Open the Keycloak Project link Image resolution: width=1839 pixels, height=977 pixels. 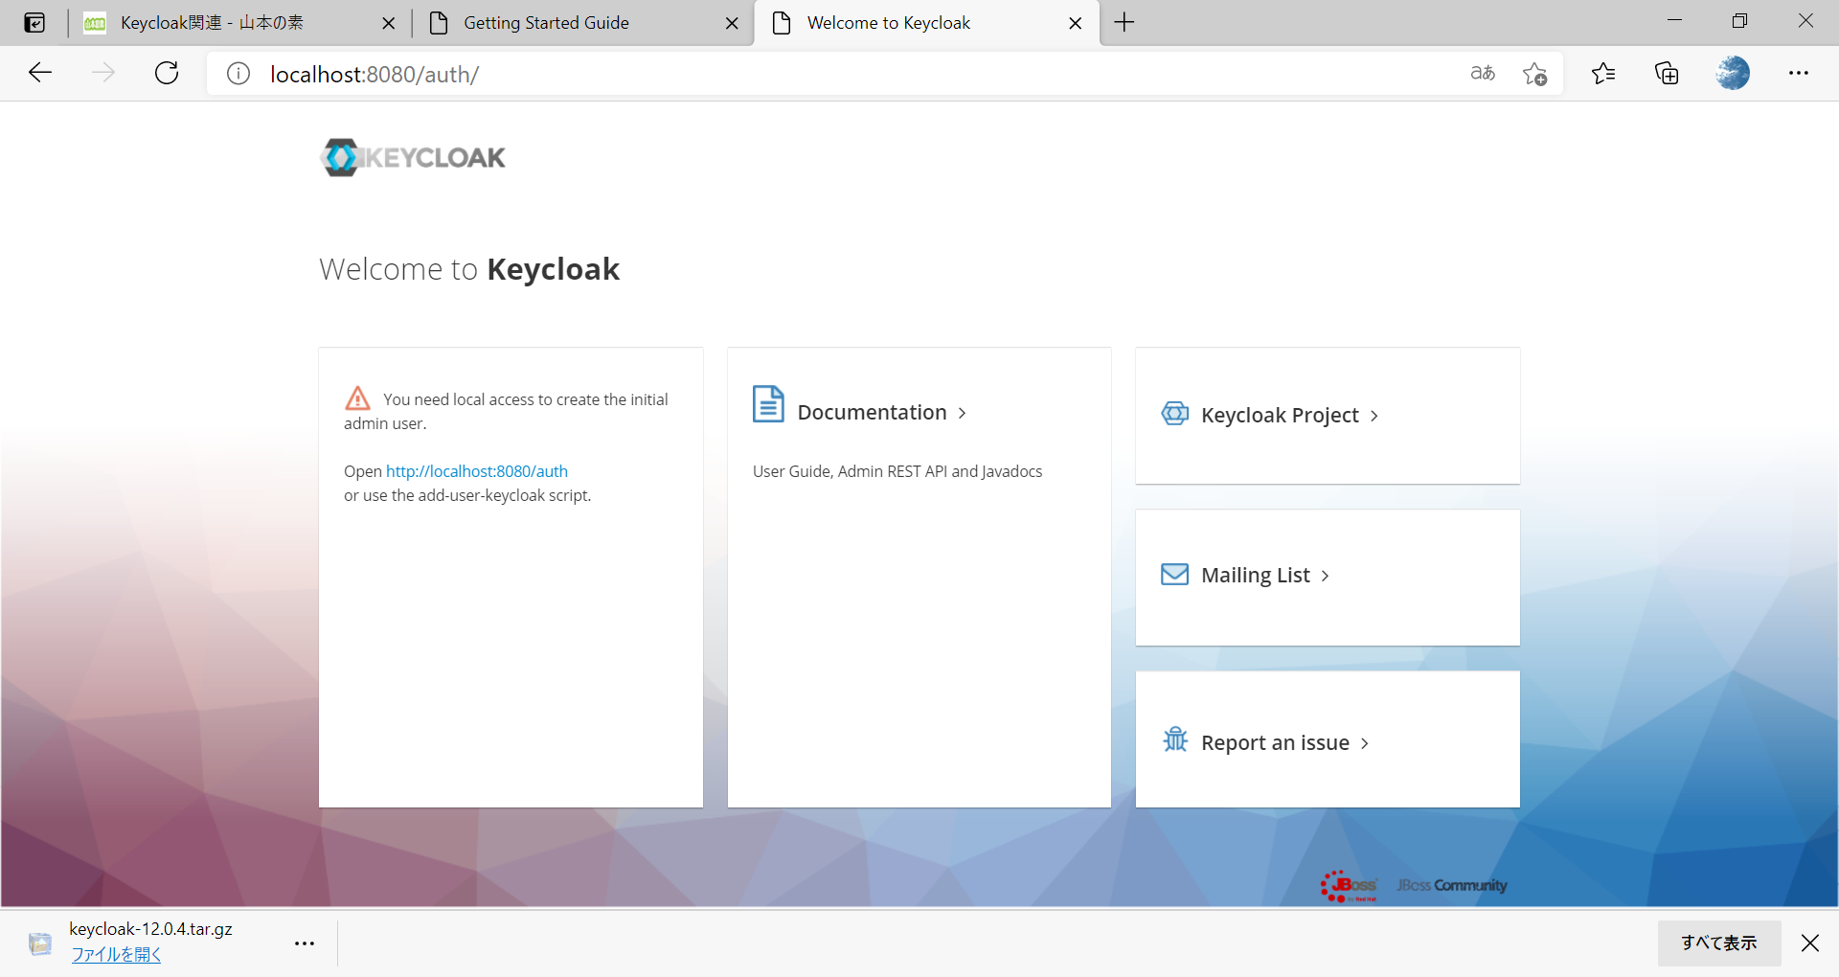1280,415
